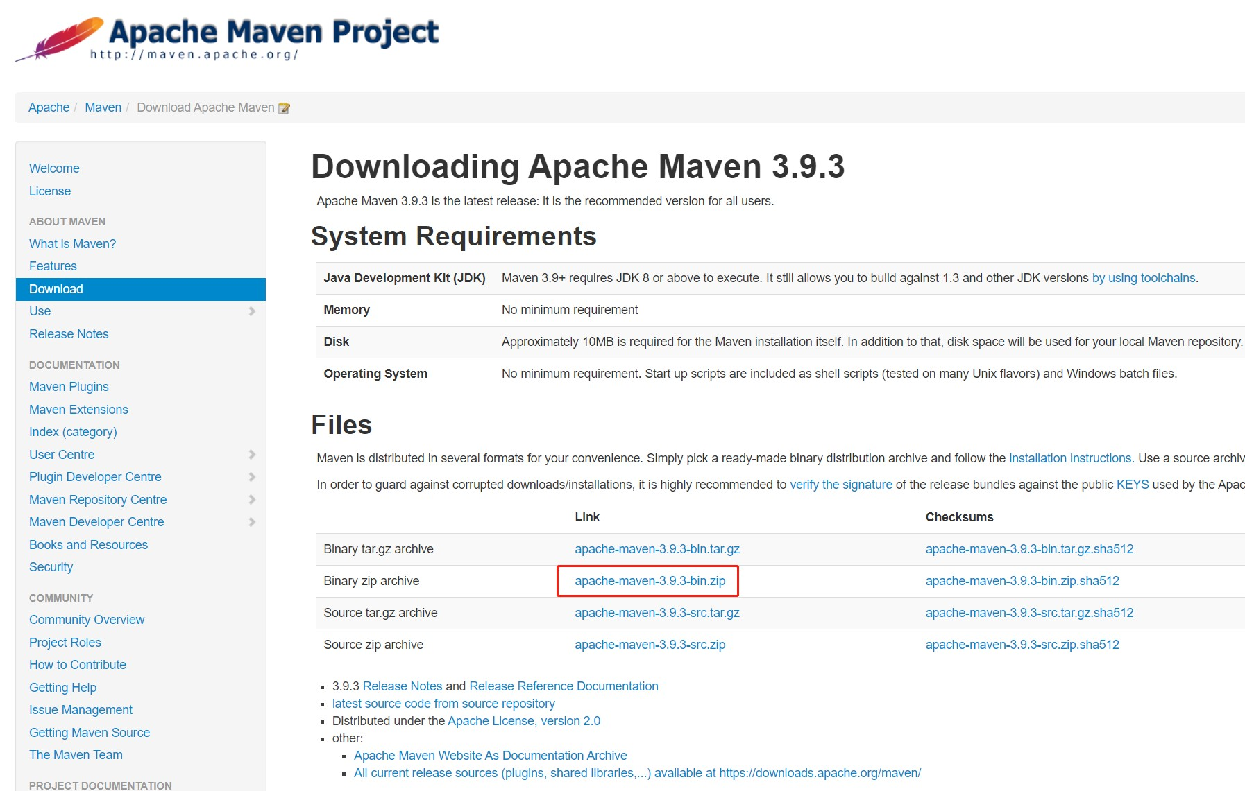This screenshot has height=791, width=1245.
Task: Expand the Maven Developer Centre section
Action: (253, 521)
